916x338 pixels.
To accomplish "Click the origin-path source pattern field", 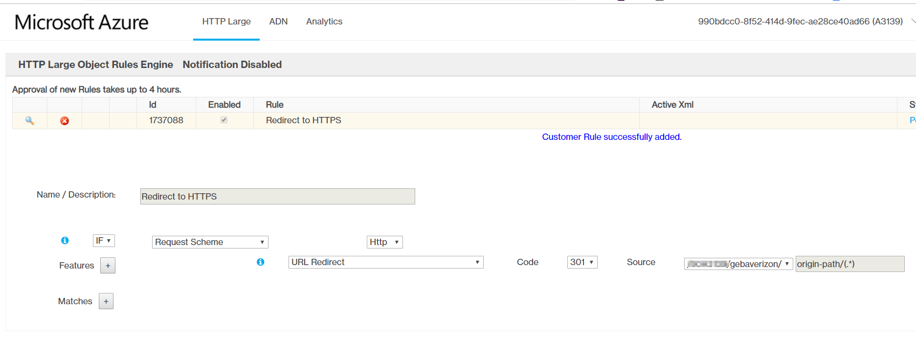I will coord(849,264).
